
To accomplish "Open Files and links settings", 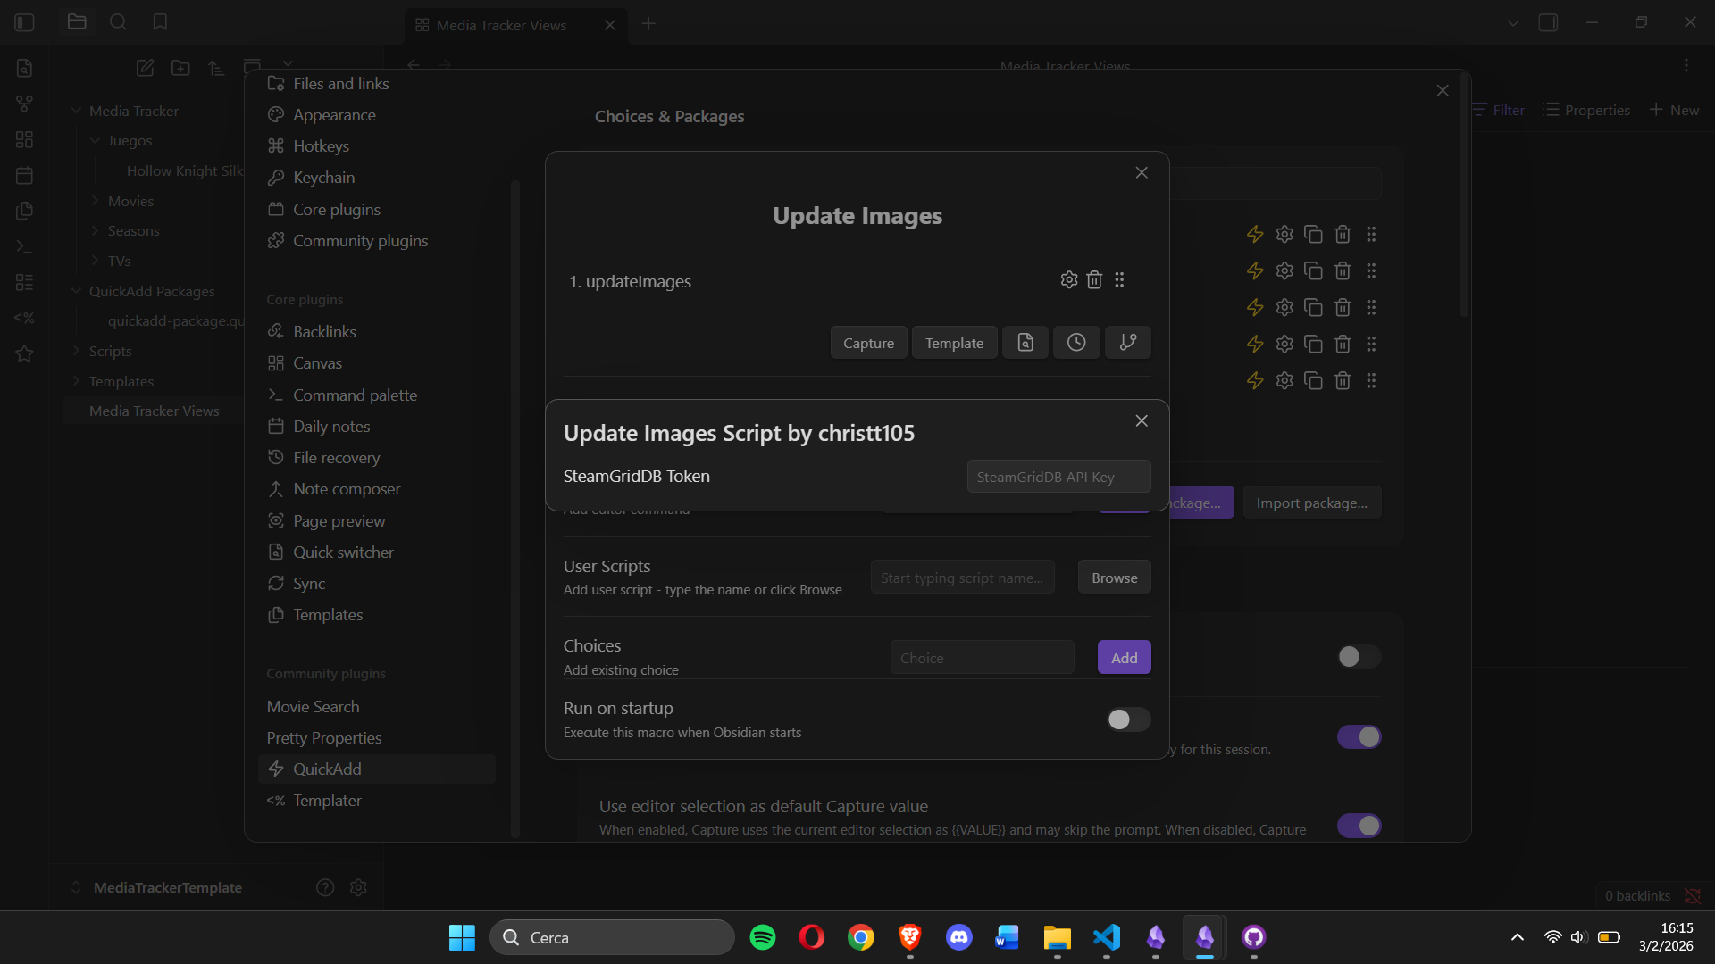I will point(341,84).
